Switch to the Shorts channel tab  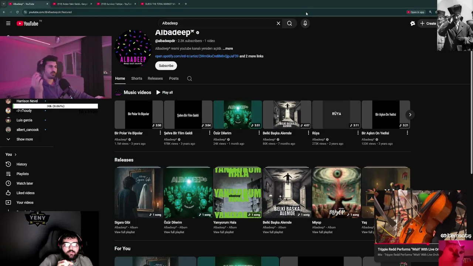pyautogui.click(x=136, y=78)
